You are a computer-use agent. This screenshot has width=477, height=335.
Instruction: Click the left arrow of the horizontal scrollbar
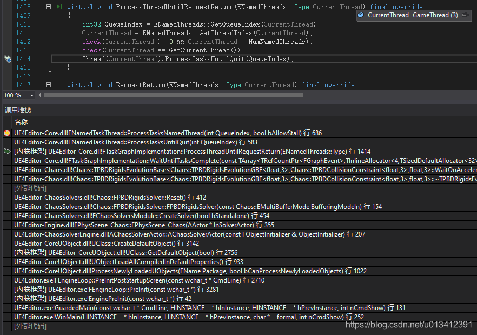[x=39, y=94]
